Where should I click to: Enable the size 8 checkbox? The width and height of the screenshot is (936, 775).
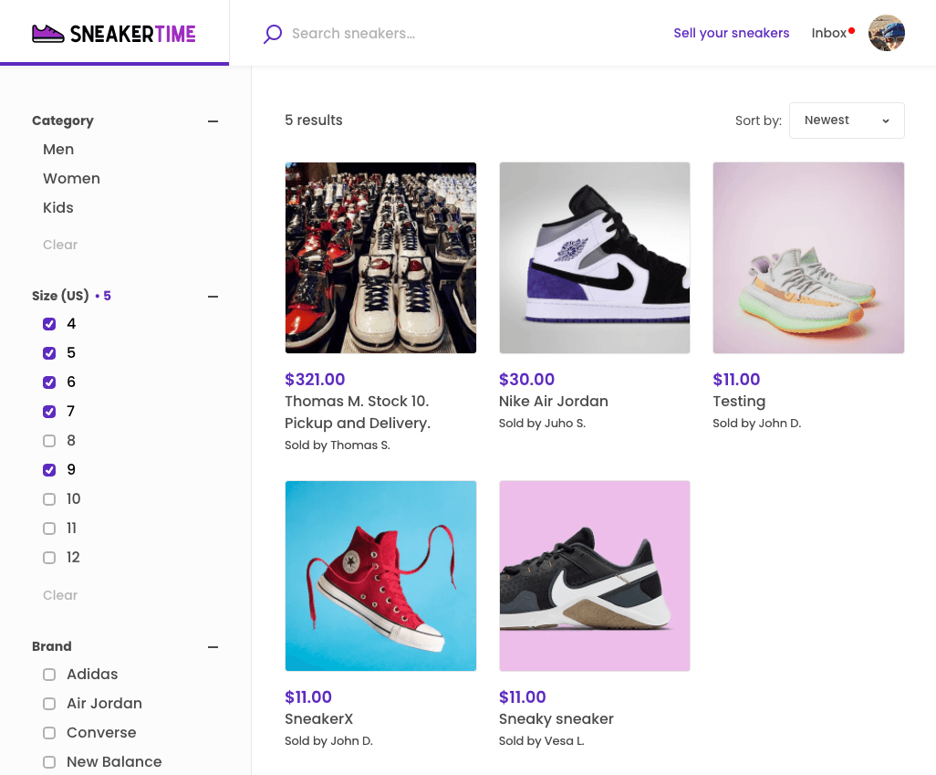[49, 441]
